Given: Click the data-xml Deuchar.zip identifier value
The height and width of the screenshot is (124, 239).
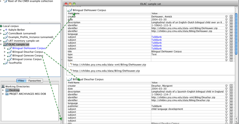Looking at the screenshot, I should tap(183, 97).
